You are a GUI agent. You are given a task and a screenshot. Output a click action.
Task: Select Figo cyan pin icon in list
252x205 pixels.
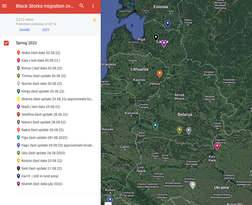[19, 137]
